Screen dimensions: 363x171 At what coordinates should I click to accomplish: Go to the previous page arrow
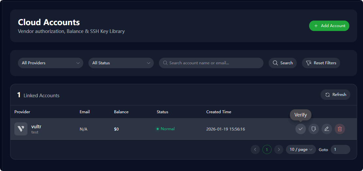(x=255, y=149)
